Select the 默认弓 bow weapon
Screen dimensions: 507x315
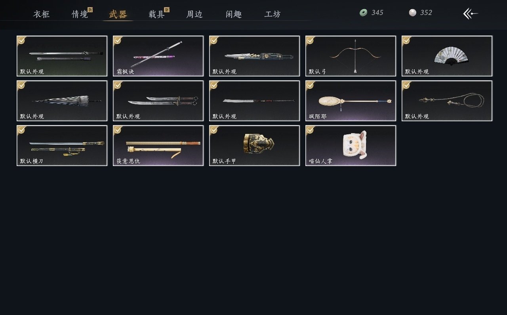(351, 56)
